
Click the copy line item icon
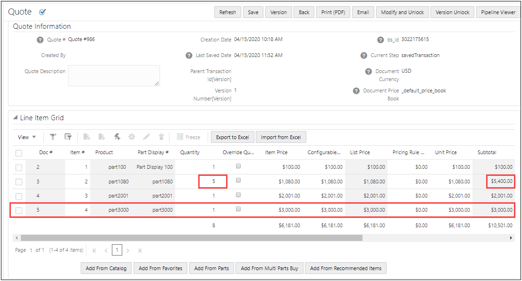point(87,137)
